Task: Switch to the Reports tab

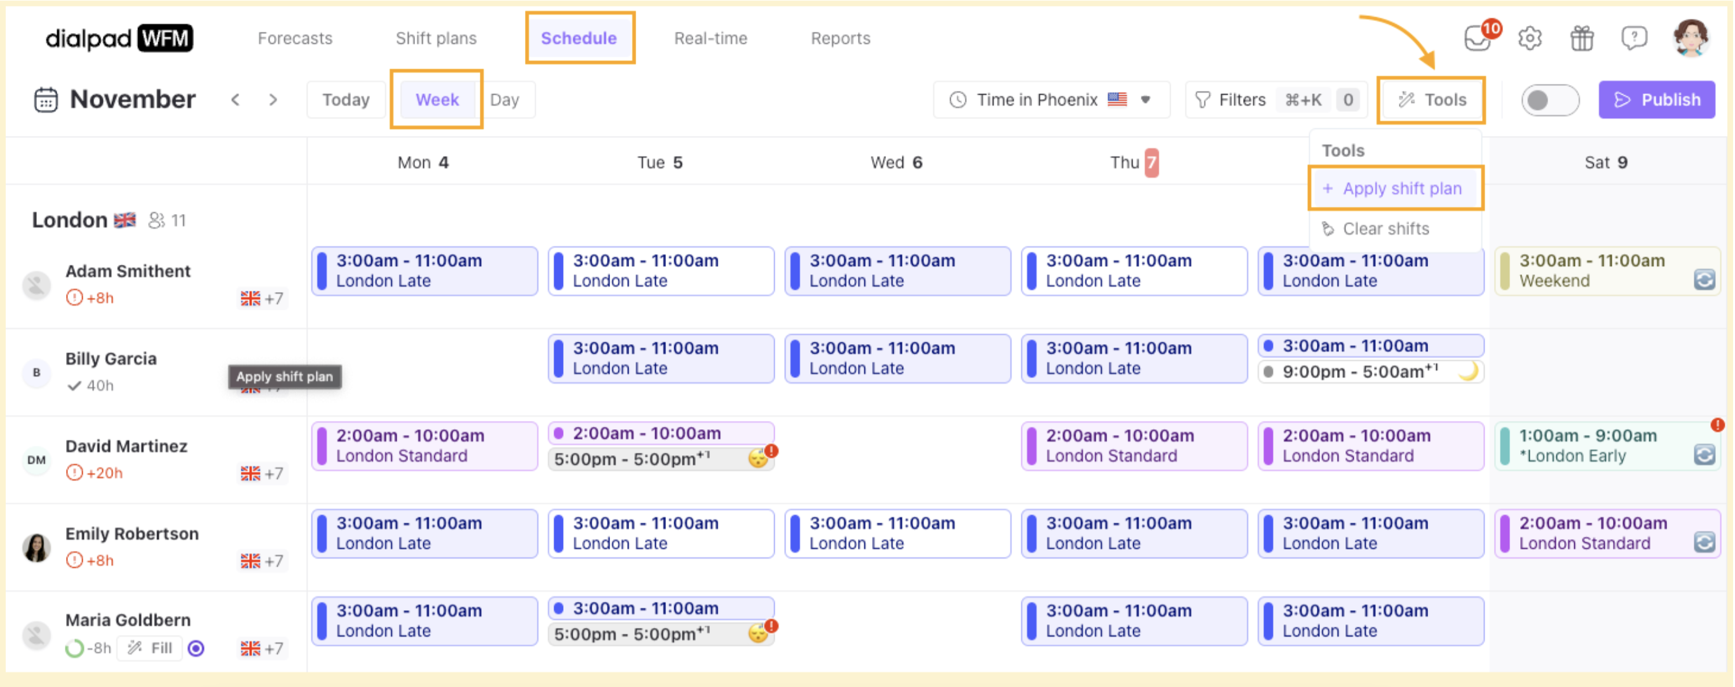Action: [840, 38]
